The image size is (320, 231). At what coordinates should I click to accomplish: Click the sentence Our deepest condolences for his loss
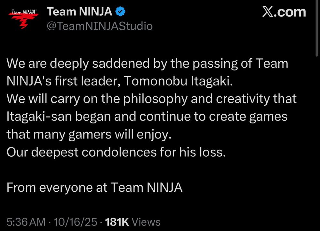pyautogui.click(x=116, y=152)
